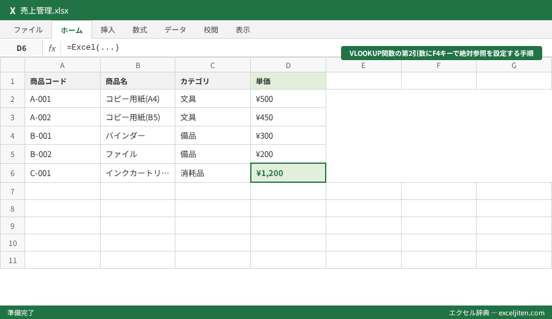552x319 pixels.
Task: Click the エクセル辞典 exceljiten.com text
Action: coord(496,313)
